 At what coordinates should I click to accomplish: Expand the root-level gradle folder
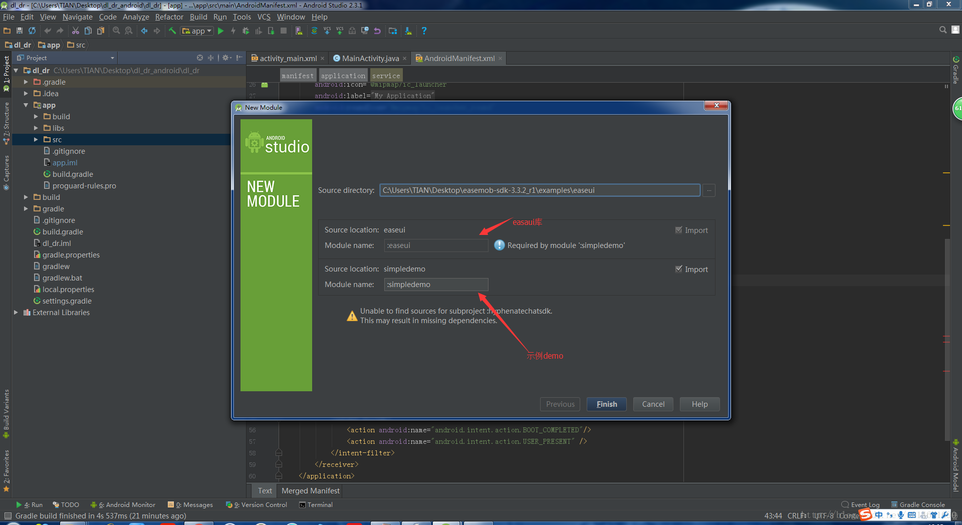[26, 208]
